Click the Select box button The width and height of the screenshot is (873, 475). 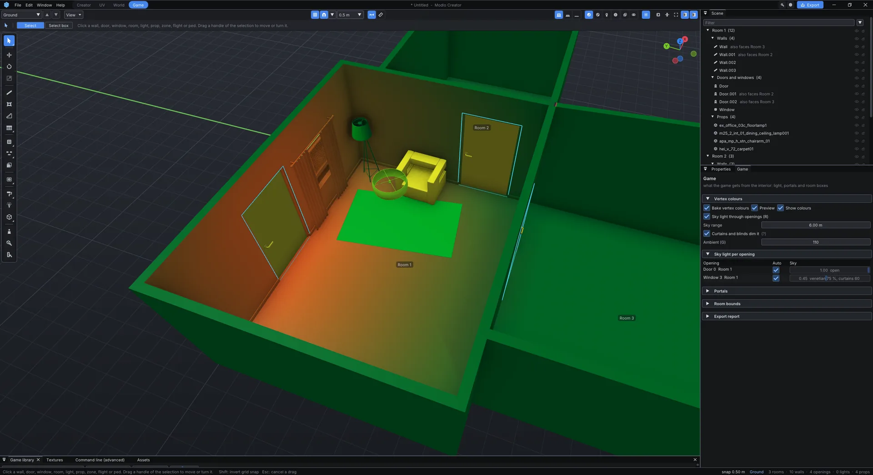click(59, 25)
